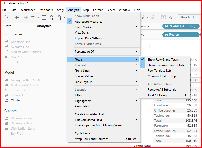The width and height of the screenshot is (202, 148).
Task: Click the plus icon on Region pill
Action: [x=166, y=35]
